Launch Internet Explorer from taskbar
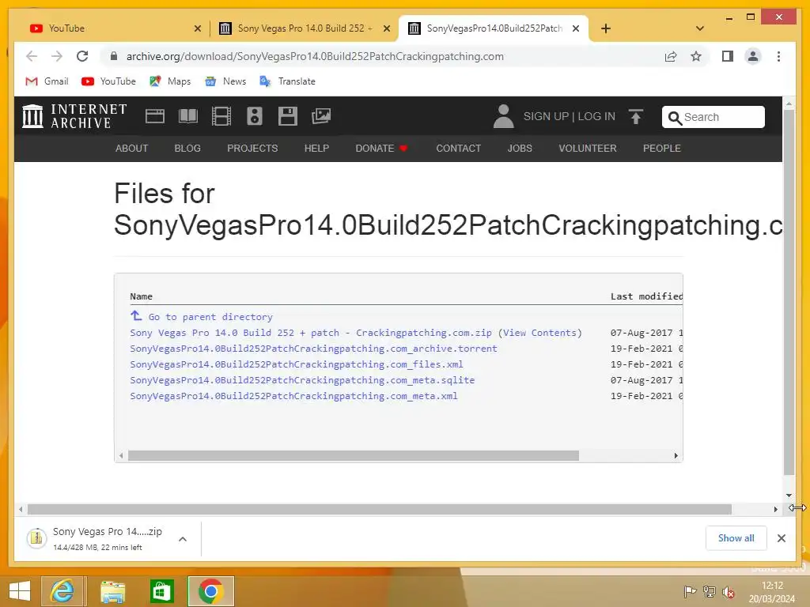Image resolution: width=810 pixels, height=607 pixels. pyautogui.click(x=62, y=591)
